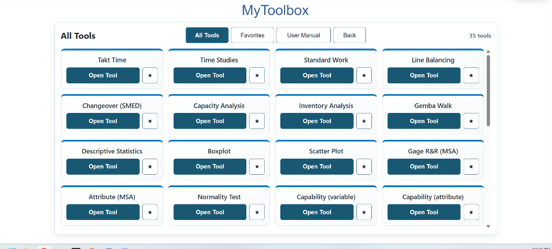Mark Capacity Analysis as favorite
552x249 pixels.
[x=257, y=121]
